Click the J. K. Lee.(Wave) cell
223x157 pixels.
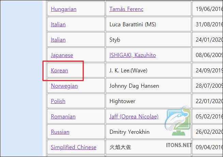pyautogui.click(x=128, y=71)
